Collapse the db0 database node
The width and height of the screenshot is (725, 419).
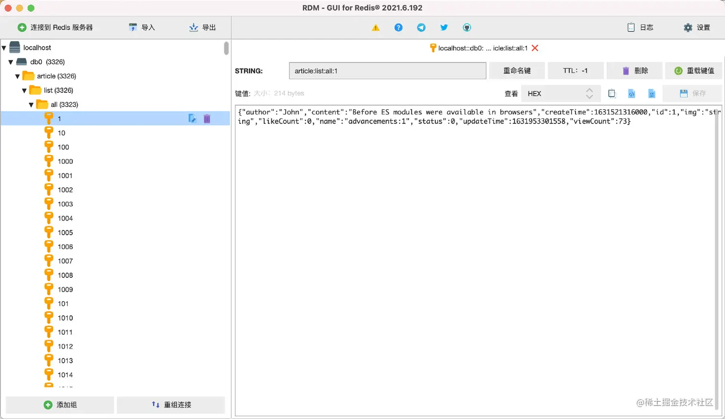click(11, 62)
